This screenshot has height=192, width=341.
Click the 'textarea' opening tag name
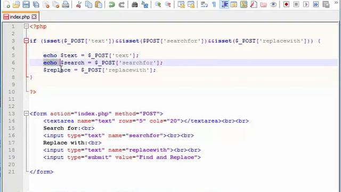(x=60, y=121)
